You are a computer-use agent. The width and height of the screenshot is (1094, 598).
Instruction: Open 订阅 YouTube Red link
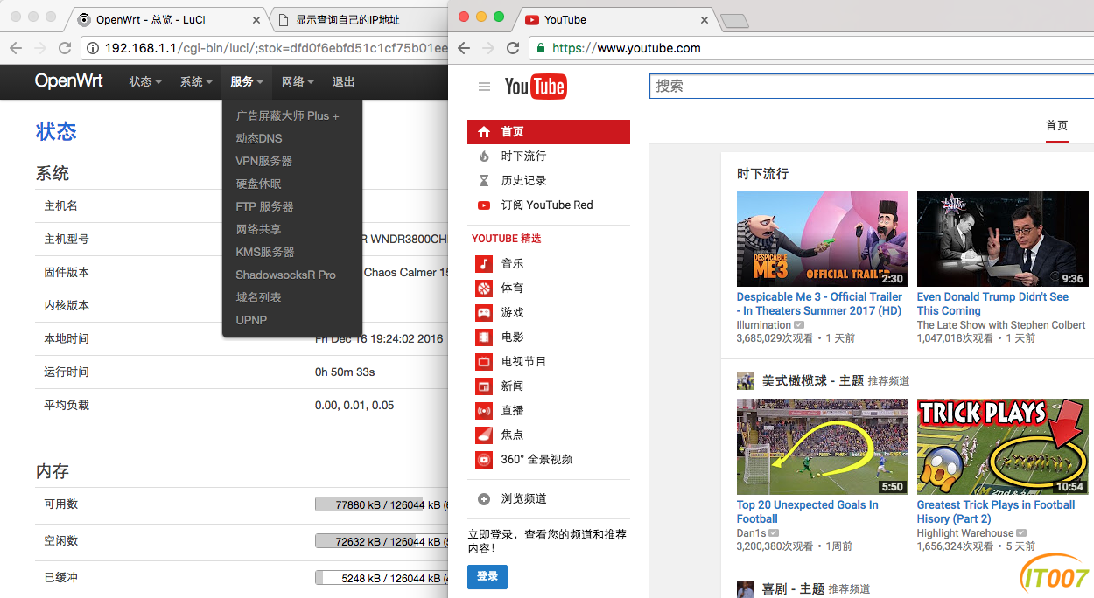pyautogui.click(x=547, y=205)
